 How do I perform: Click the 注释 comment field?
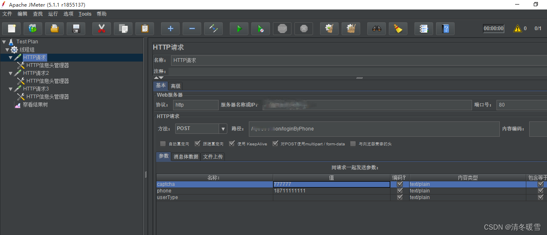pos(358,71)
